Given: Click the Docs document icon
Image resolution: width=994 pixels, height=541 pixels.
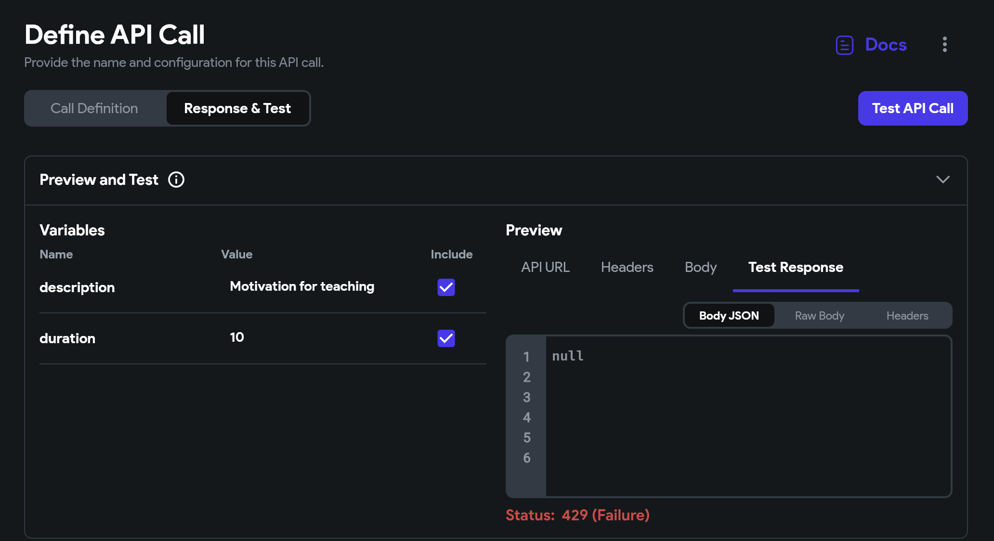Looking at the screenshot, I should 844,45.
